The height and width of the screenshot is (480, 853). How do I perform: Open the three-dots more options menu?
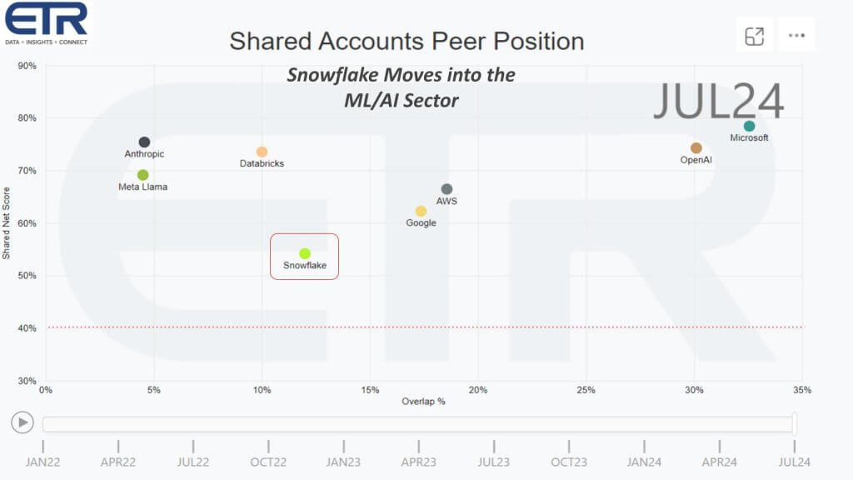tap(796, 35)
